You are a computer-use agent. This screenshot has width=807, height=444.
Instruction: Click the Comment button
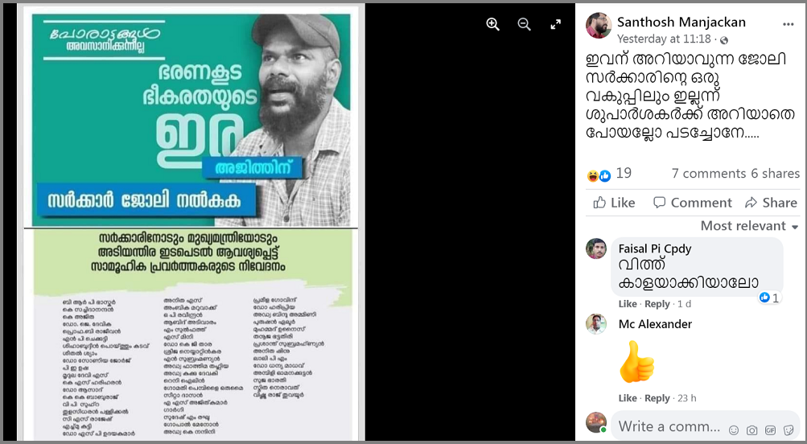[692, 203]
